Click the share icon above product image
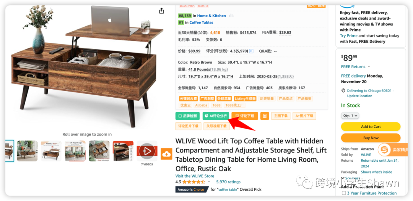 tap(161, 11)
